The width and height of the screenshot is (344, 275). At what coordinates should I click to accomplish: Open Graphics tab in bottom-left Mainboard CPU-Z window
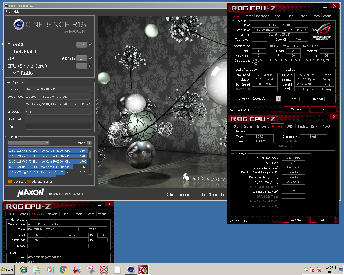pyautogui.click(x=78, y=214)
